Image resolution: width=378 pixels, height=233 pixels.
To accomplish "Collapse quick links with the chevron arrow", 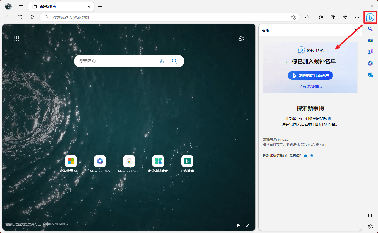I will tap(197, 147).
